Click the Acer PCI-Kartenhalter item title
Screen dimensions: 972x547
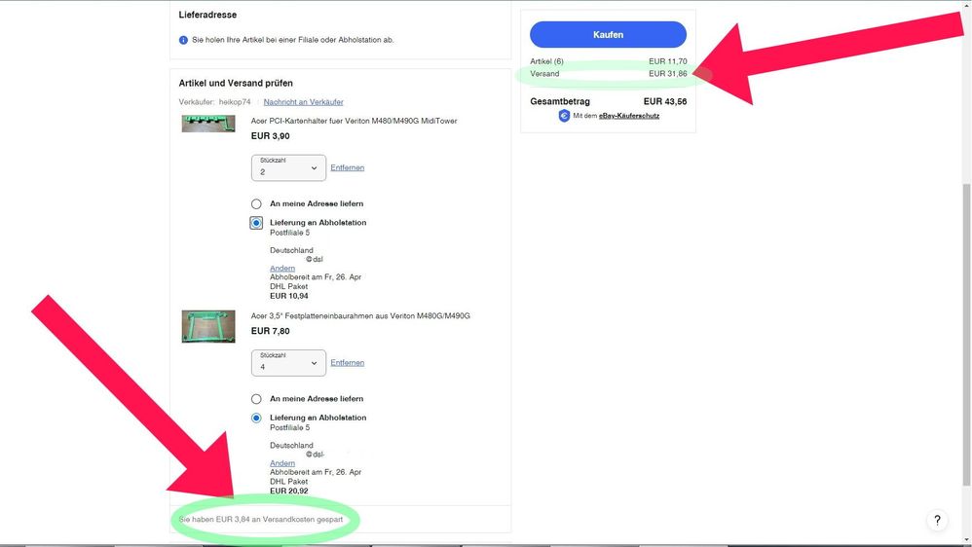coord(354,121)
